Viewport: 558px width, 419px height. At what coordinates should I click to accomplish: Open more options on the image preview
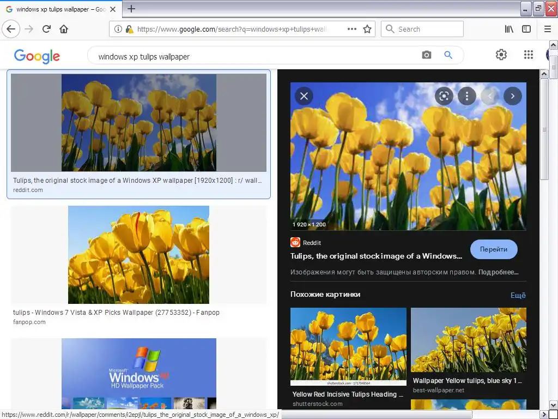click(x=466, y=96)
